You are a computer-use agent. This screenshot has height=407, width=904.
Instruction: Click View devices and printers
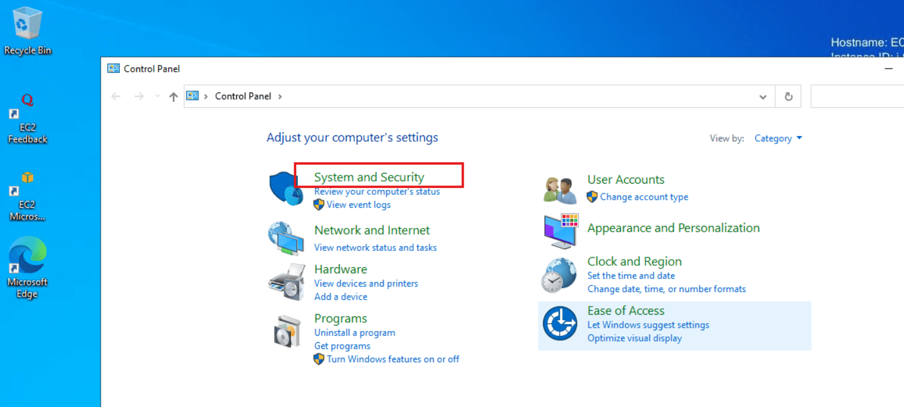pos(366,283)
